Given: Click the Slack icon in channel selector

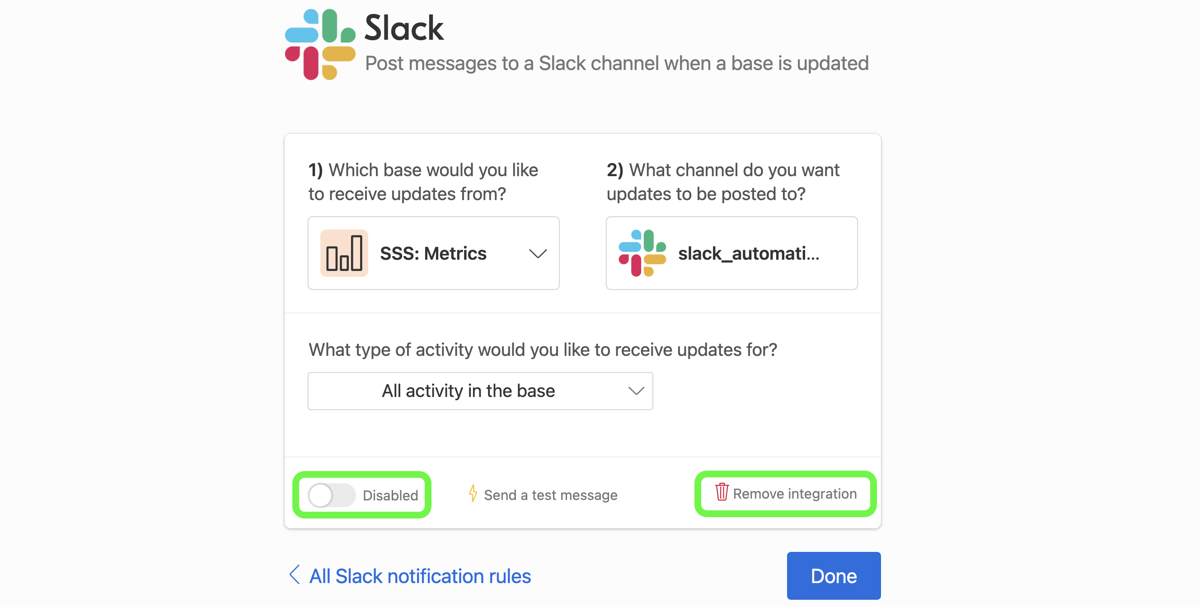Looking at the screenshot, I should coord(642,253).
